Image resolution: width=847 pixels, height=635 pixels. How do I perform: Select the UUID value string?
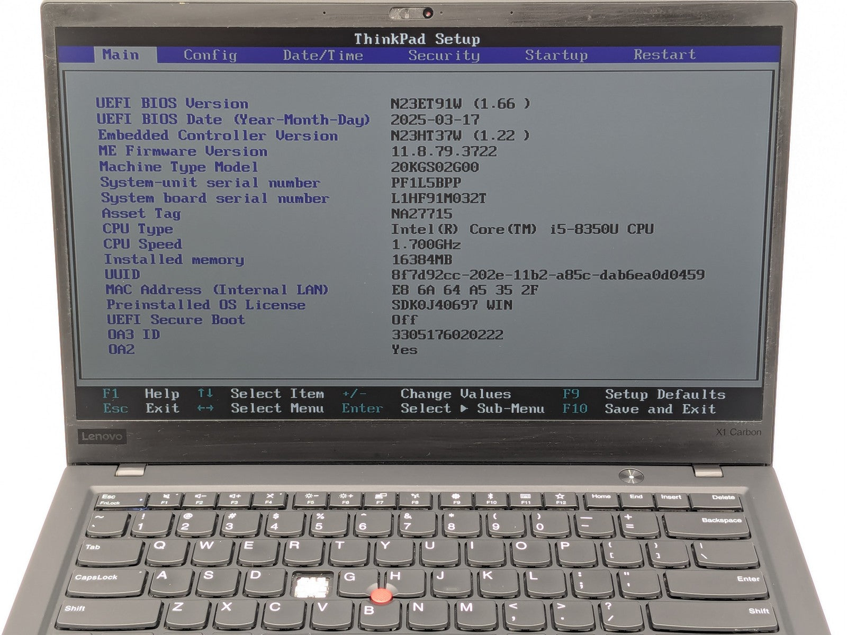(x=548, y=275)
